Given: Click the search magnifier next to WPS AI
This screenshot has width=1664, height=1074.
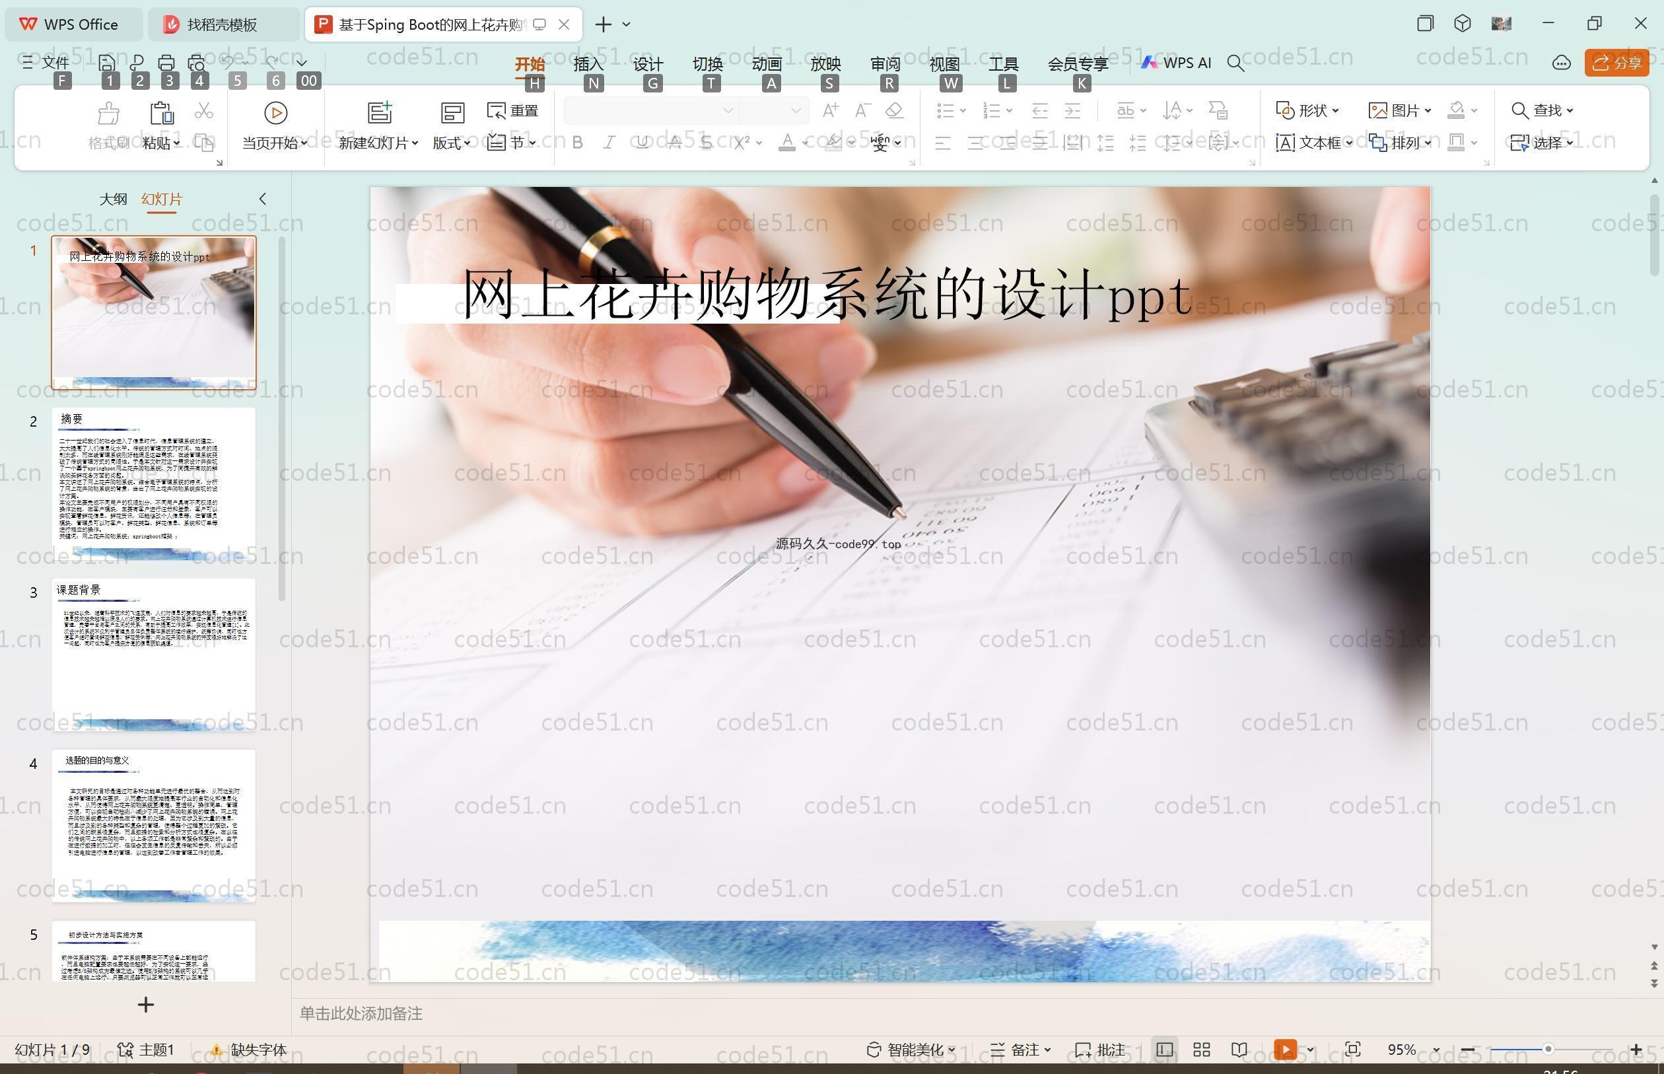Looking at the screenshot, I should [x=1235, y=63].
